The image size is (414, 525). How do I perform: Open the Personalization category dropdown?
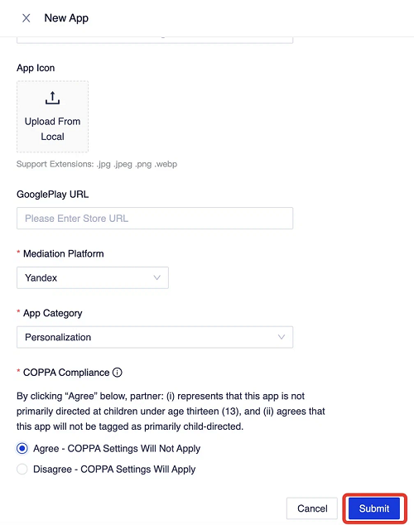coord(155,337)
